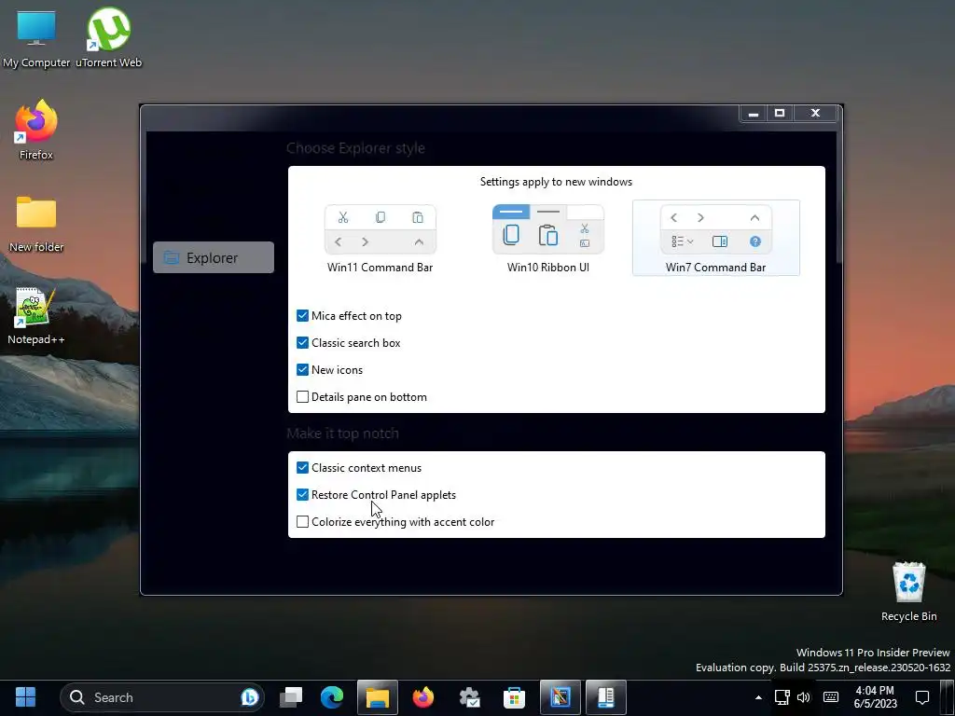The height and width of the screenshot is (716, 955).
Task: Select the My Computer desktop icon
Action: [x=36, y=39]
